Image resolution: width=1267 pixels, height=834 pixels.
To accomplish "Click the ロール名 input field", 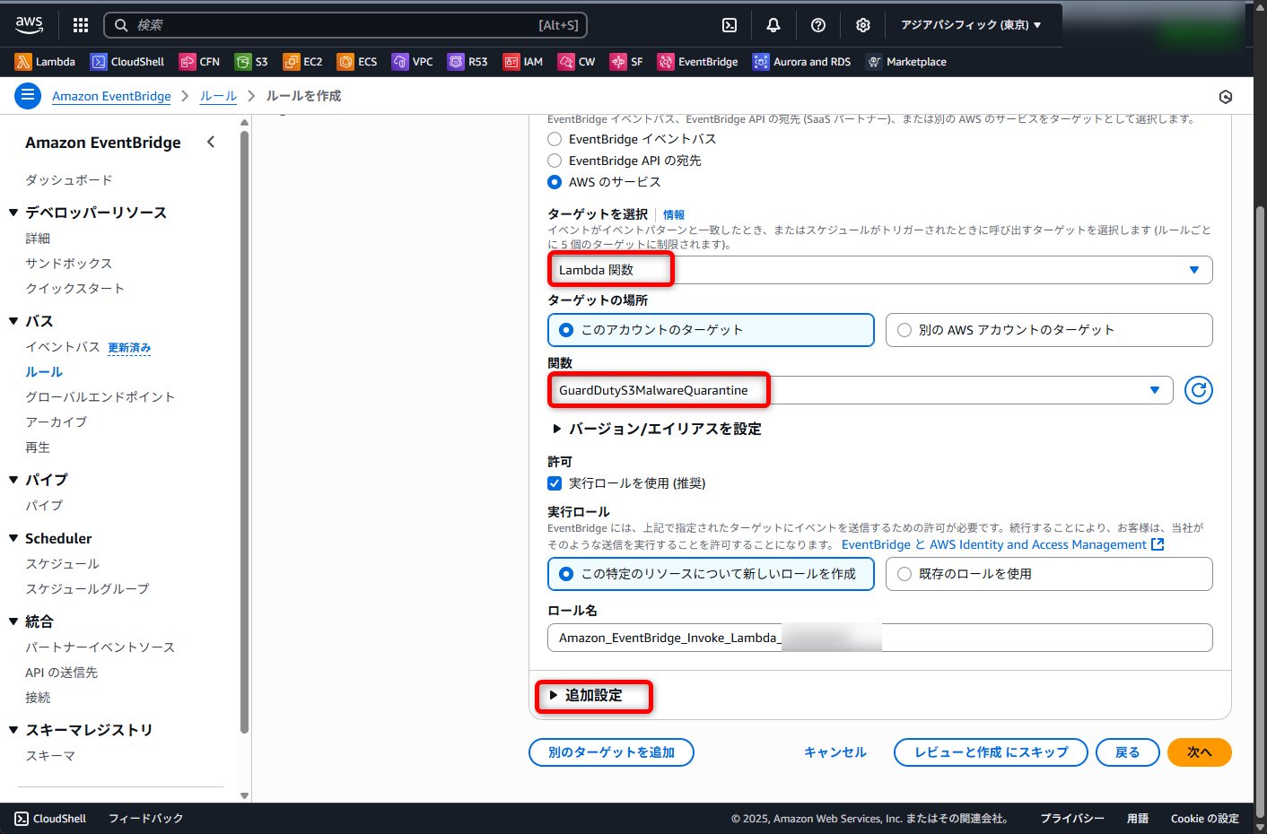I will click(x=880, y=638).
